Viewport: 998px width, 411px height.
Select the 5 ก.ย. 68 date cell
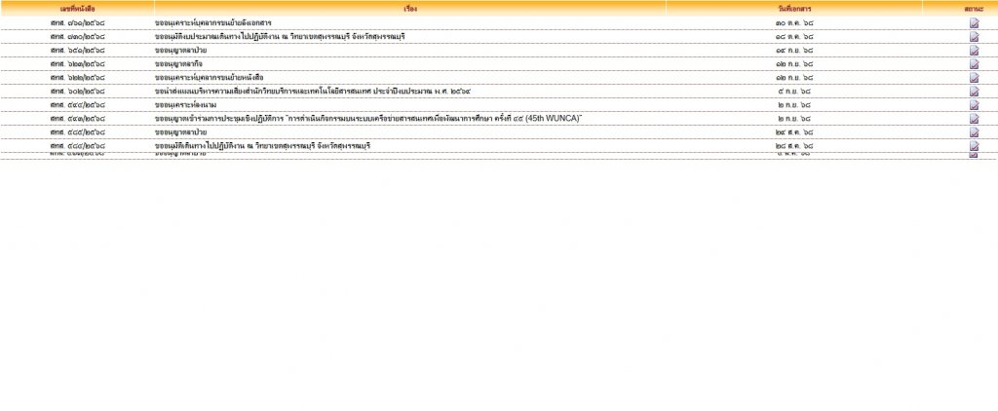pos(794,91)
